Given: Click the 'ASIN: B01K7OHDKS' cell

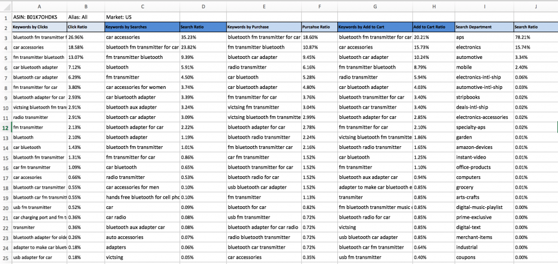Looking at the screenshot, I should [39, 17].
